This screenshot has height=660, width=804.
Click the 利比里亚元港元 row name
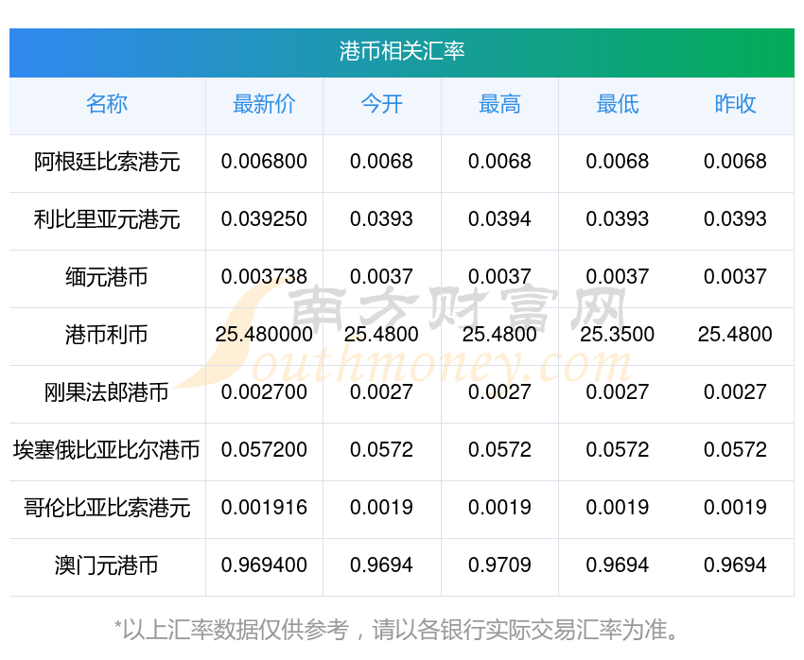click(x=107, y=219)
